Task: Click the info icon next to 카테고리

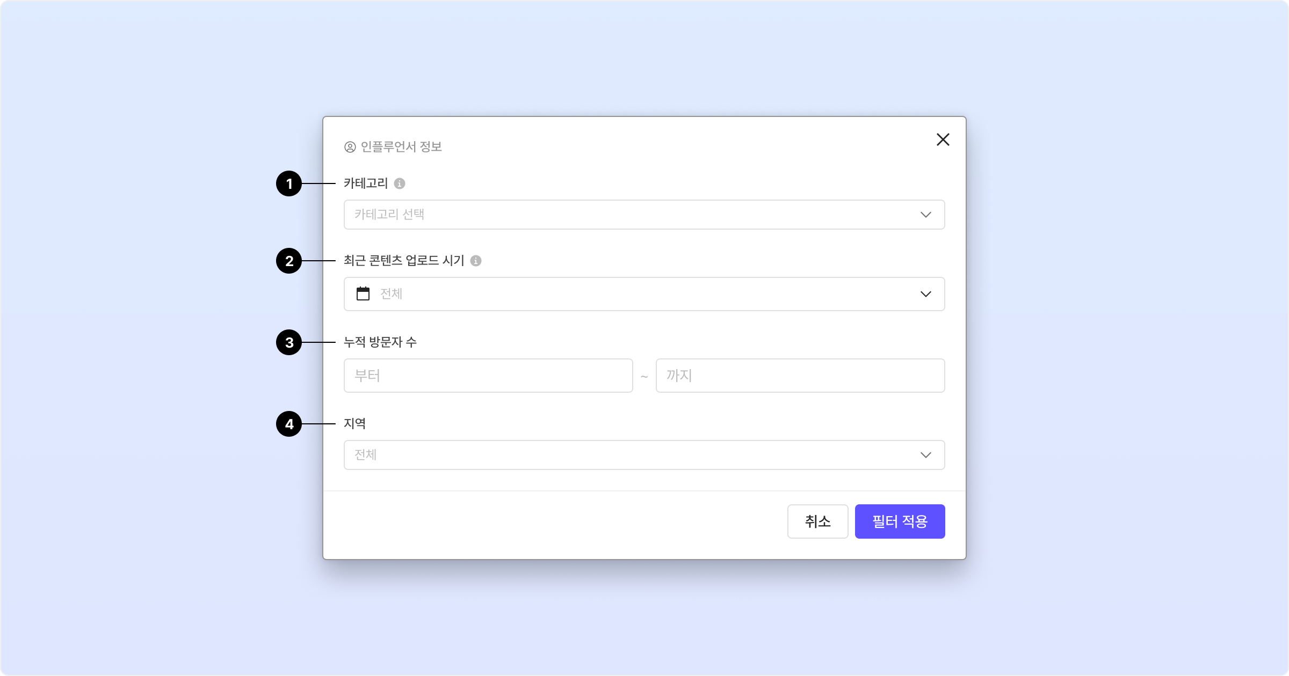Action: 400,183
